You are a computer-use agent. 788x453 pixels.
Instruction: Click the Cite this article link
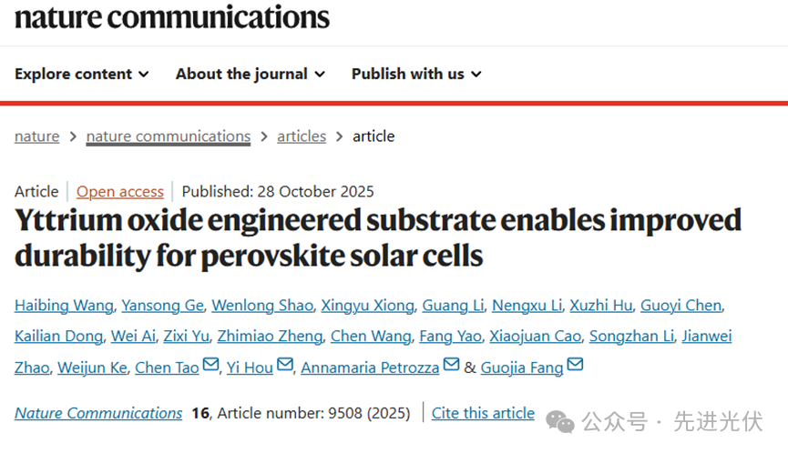[483, 413]
